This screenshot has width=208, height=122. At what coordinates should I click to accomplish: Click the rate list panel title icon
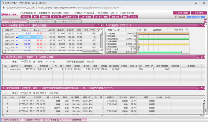pyautogui.click(x=3, y=25)
